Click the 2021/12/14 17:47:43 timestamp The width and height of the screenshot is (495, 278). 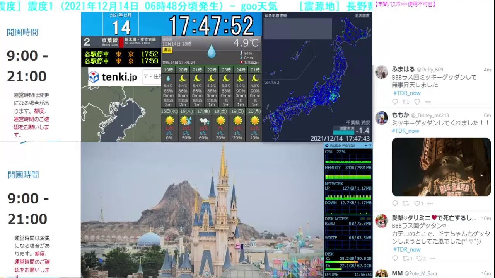[x=340, y=138]
